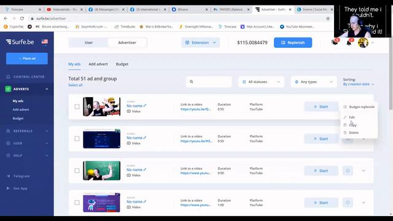This screenshot has width=393, height=221.
Task: Click the Telegram icon in sidebar
Action: click(8, 176)
